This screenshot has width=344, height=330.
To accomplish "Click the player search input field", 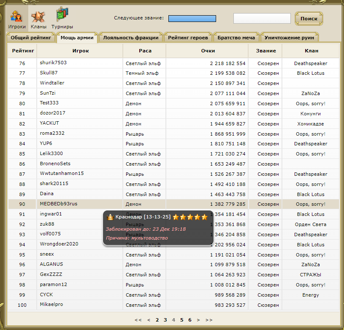I will [262, 19].
